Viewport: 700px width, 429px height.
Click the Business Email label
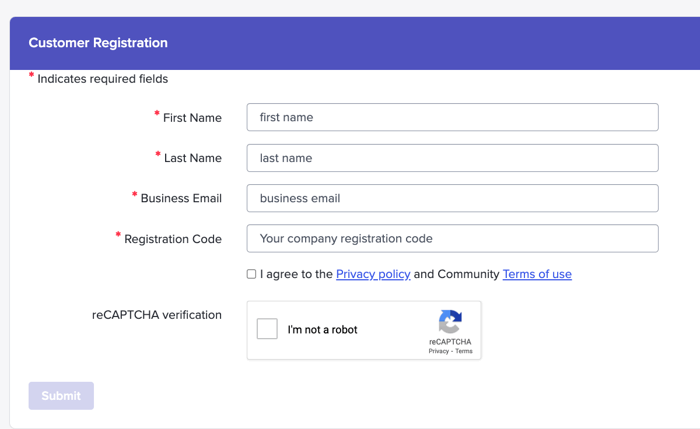[x=181, y=198]
